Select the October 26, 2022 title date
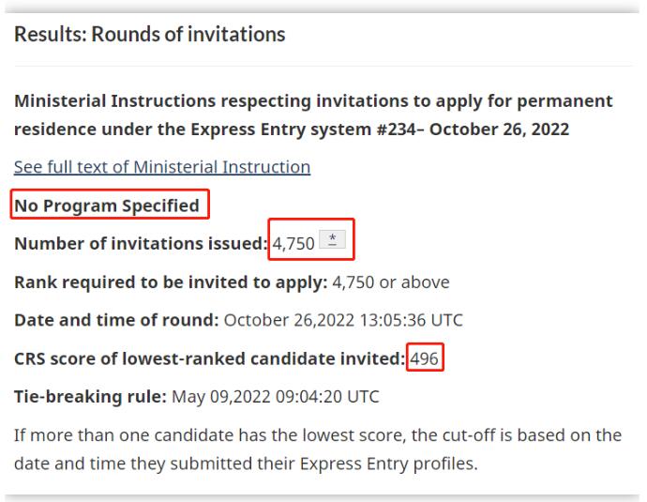The height and width of the screenshot is (502, 647). click(499, 129)
